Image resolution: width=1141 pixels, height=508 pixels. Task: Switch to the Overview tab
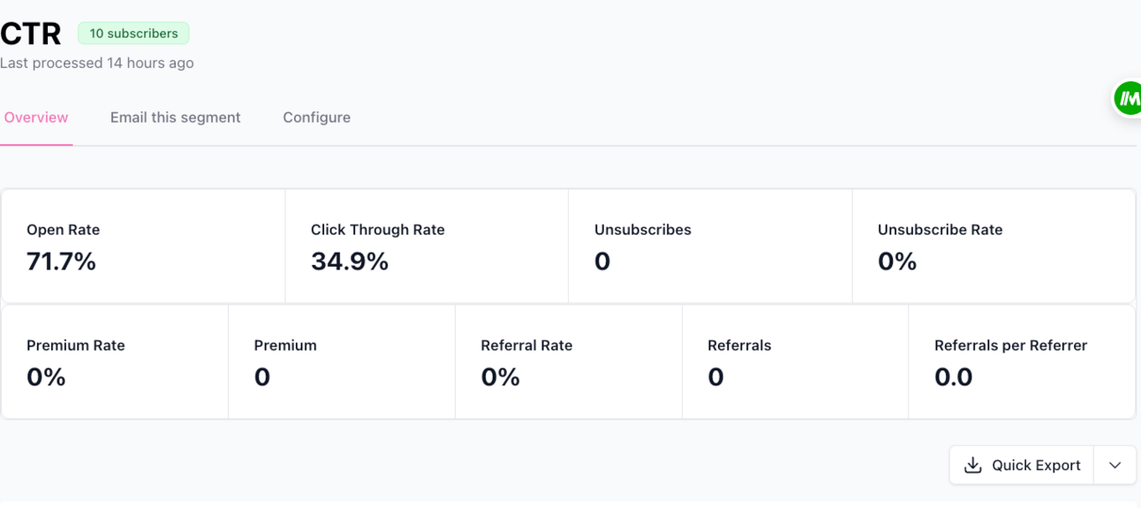36,118
